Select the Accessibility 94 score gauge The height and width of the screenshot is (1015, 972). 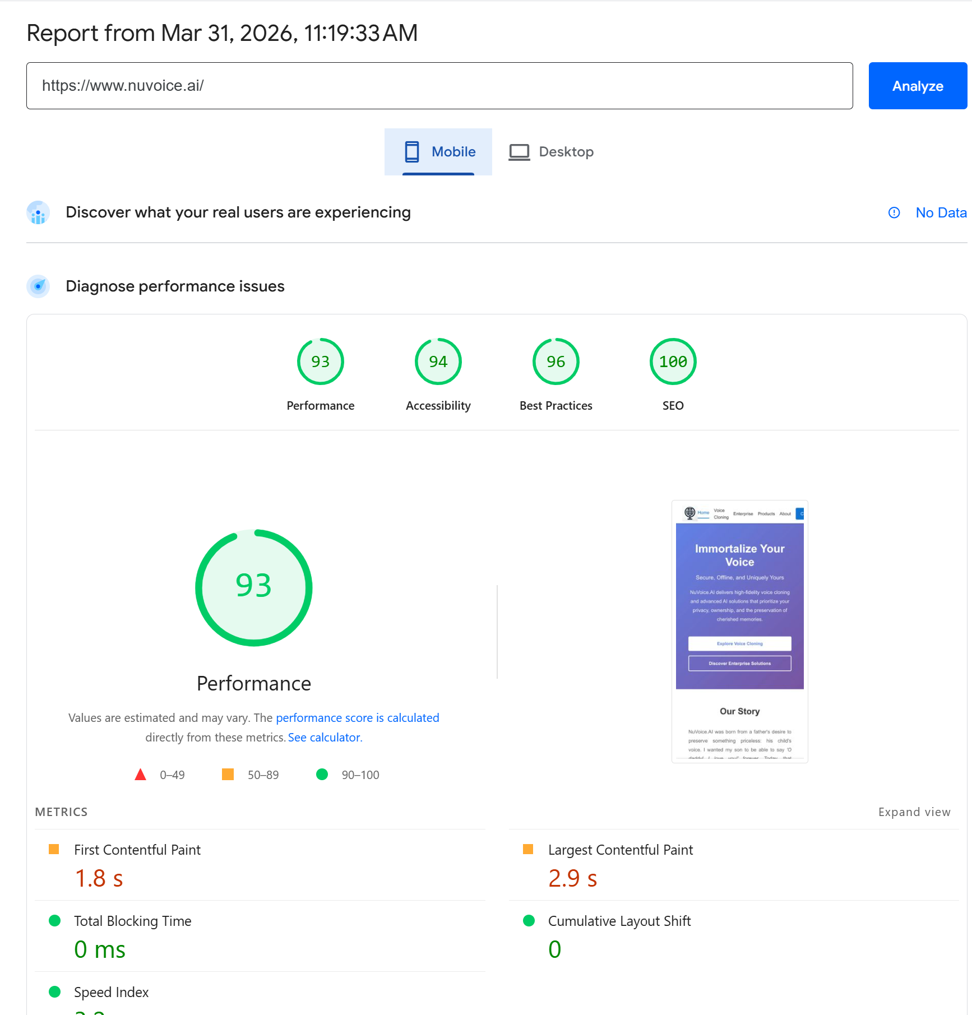click(438, 362)
